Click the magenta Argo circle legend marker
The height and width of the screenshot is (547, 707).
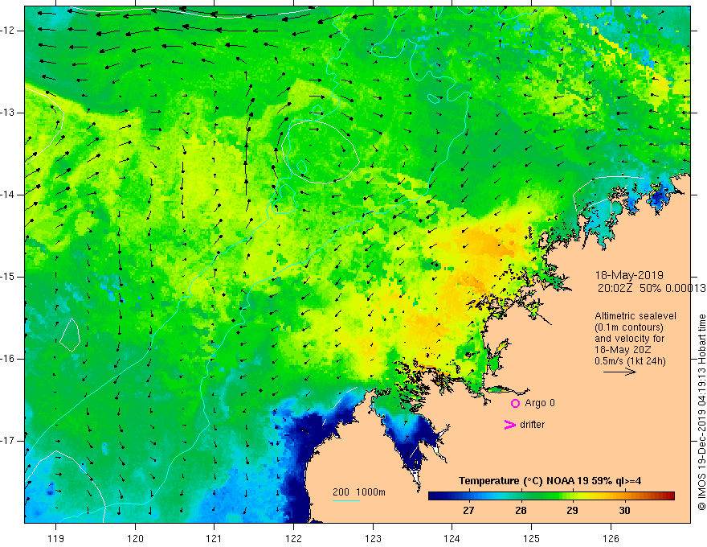pos(515,404)
